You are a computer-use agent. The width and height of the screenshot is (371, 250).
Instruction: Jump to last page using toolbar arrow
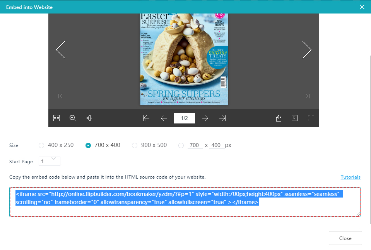click(x=222, y=118)
